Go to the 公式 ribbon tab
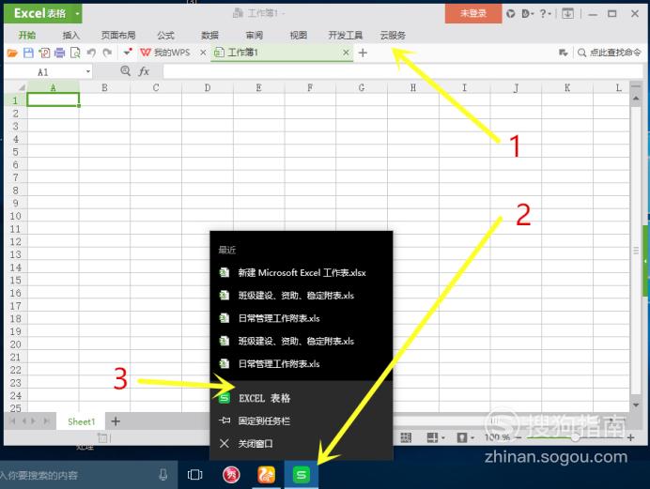This screenshot has width=650, height=489. tap(165, 35)
